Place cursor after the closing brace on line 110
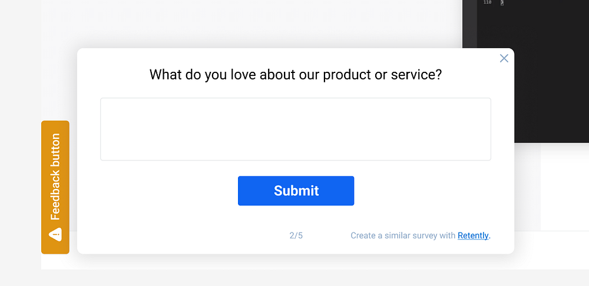 click(x=505, y=3)
